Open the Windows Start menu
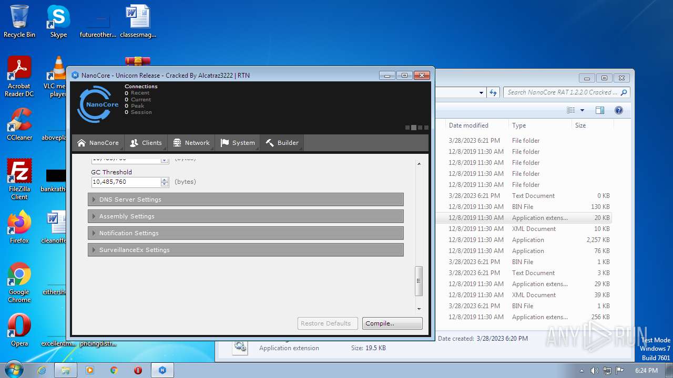 point(13,370)
